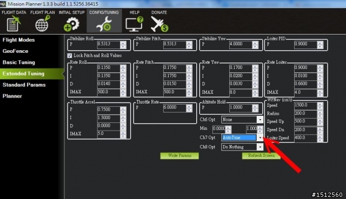
Task: Open GeoFence settings in sidebar
Action: pyautogui.click(x=15, y=51)
